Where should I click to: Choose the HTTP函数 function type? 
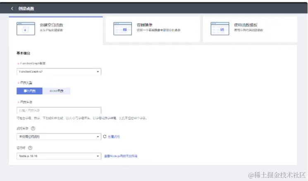[56, 91]
